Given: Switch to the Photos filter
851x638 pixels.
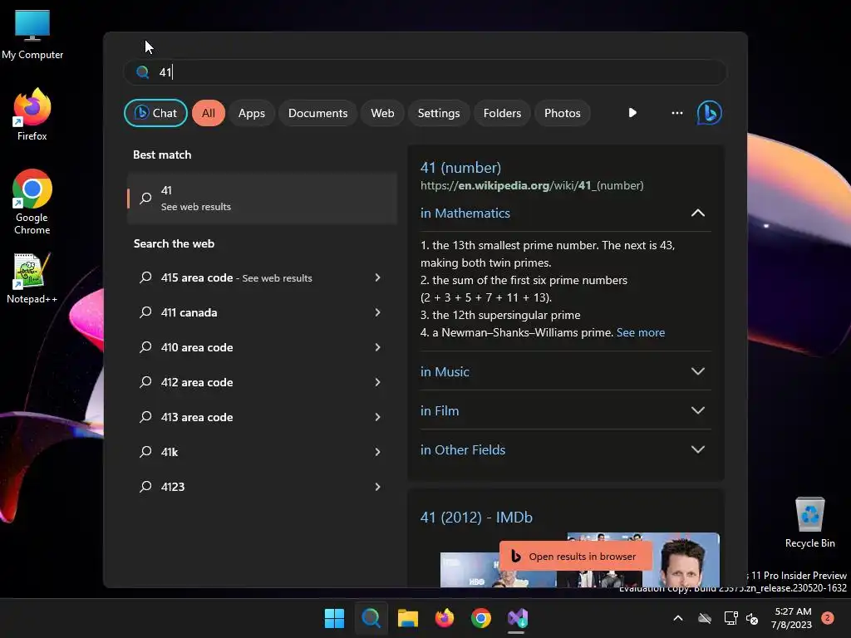Looking at the screenshot, I should (563, 113).
